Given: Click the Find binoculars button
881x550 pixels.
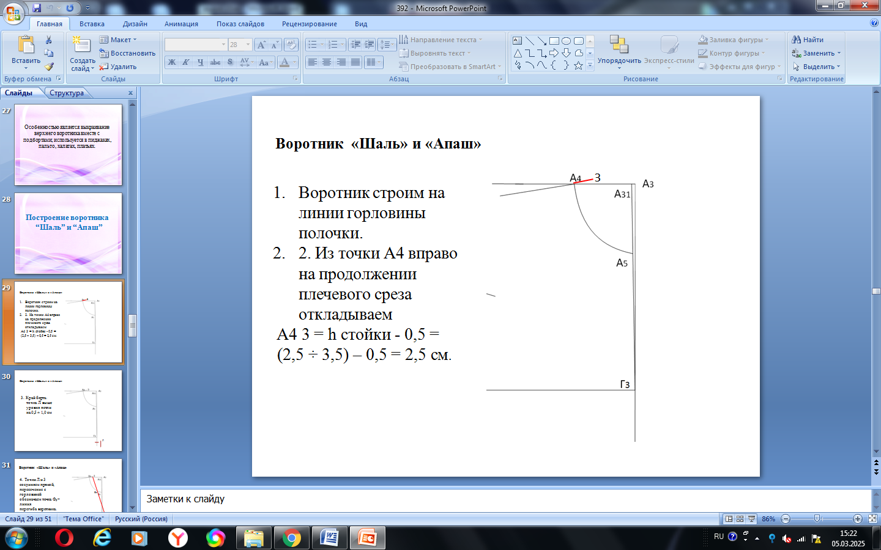Looking at the screenshot, I should click(x=808, y=40).
